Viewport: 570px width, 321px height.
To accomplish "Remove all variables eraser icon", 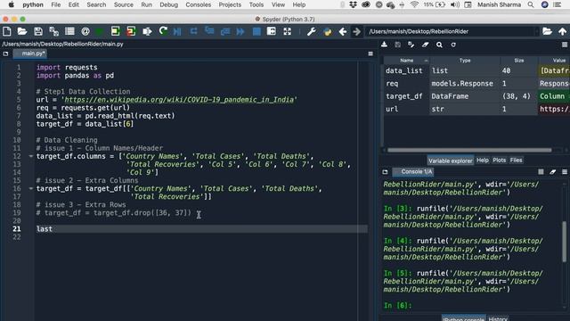I will (x=425, y=45).
